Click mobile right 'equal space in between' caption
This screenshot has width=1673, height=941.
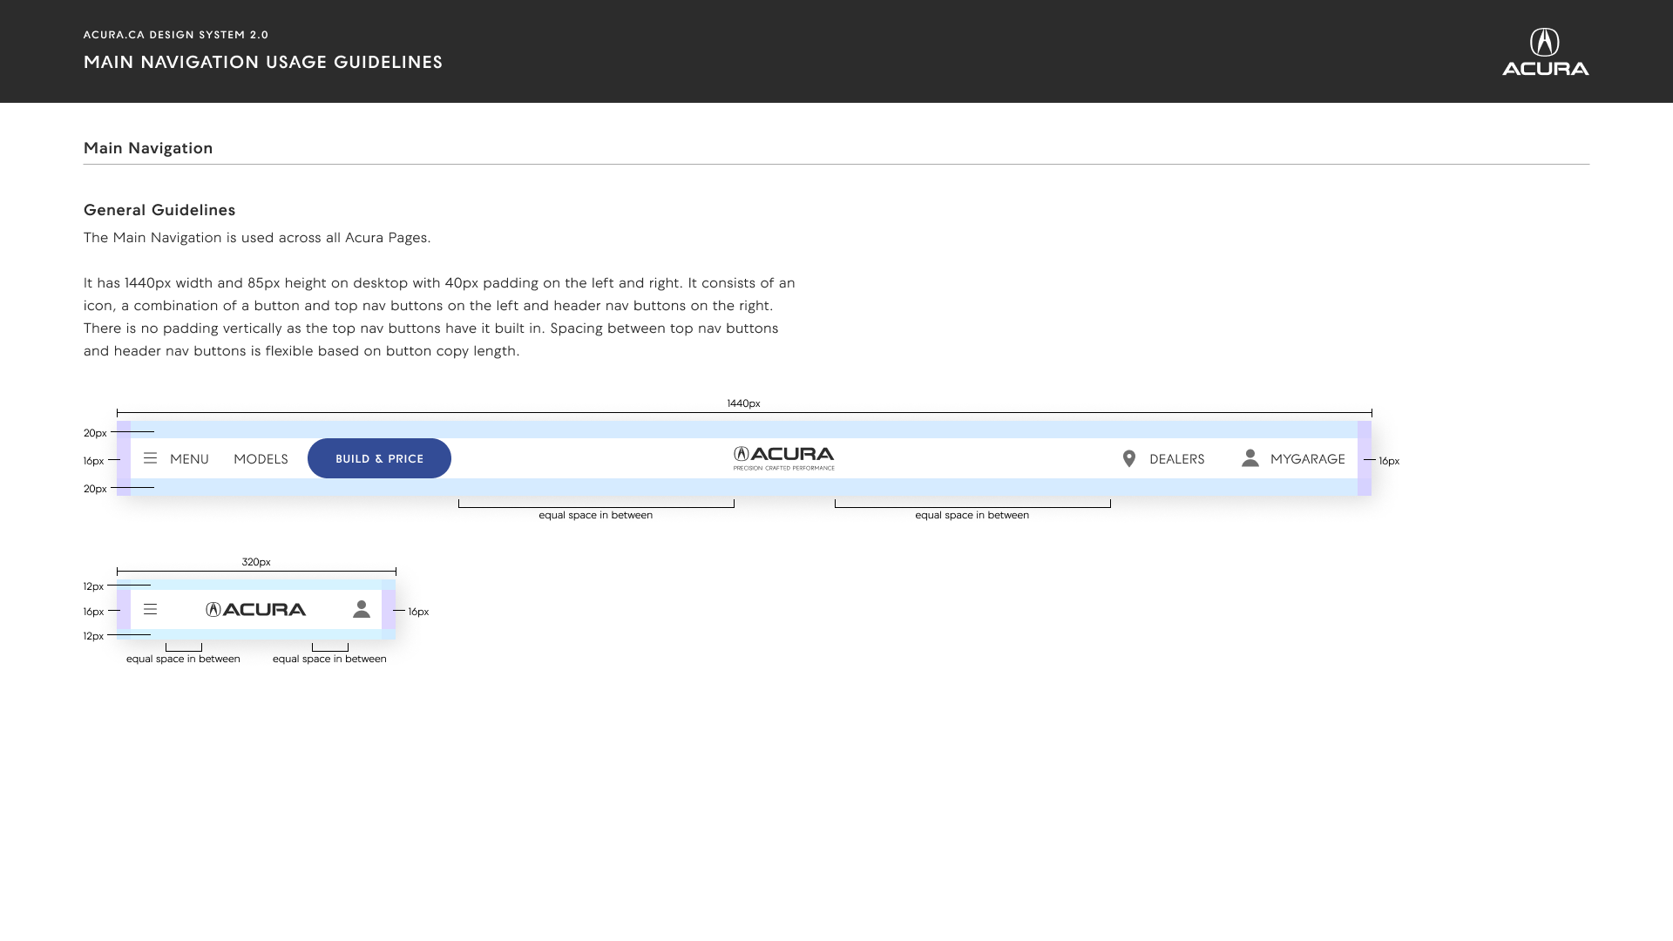[x=329, y=659]
